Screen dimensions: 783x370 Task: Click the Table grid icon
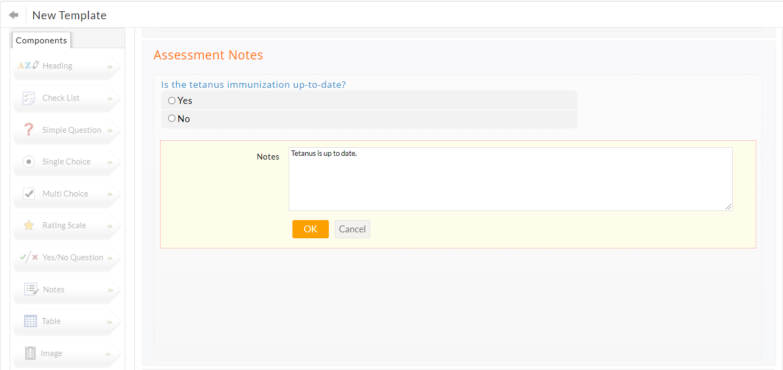click(x=31, y=321)
